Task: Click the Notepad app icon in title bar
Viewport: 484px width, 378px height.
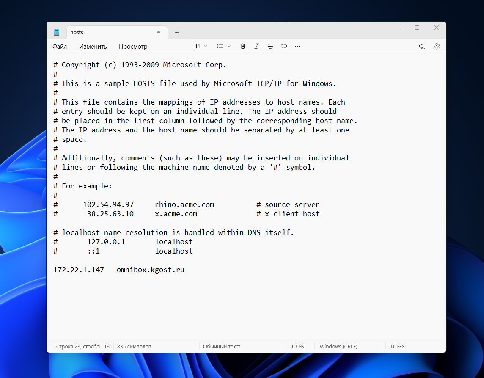Action: click(57, 32)
